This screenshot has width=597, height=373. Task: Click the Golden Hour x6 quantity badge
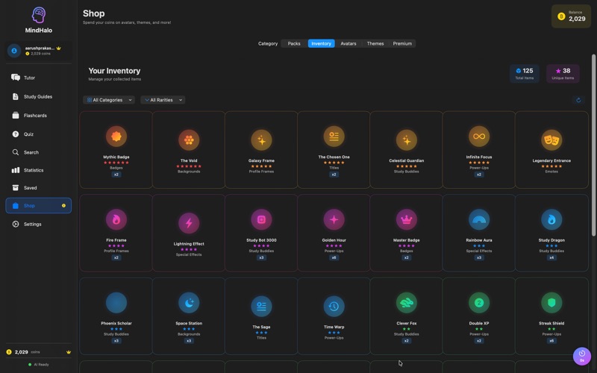click(334, 257)
